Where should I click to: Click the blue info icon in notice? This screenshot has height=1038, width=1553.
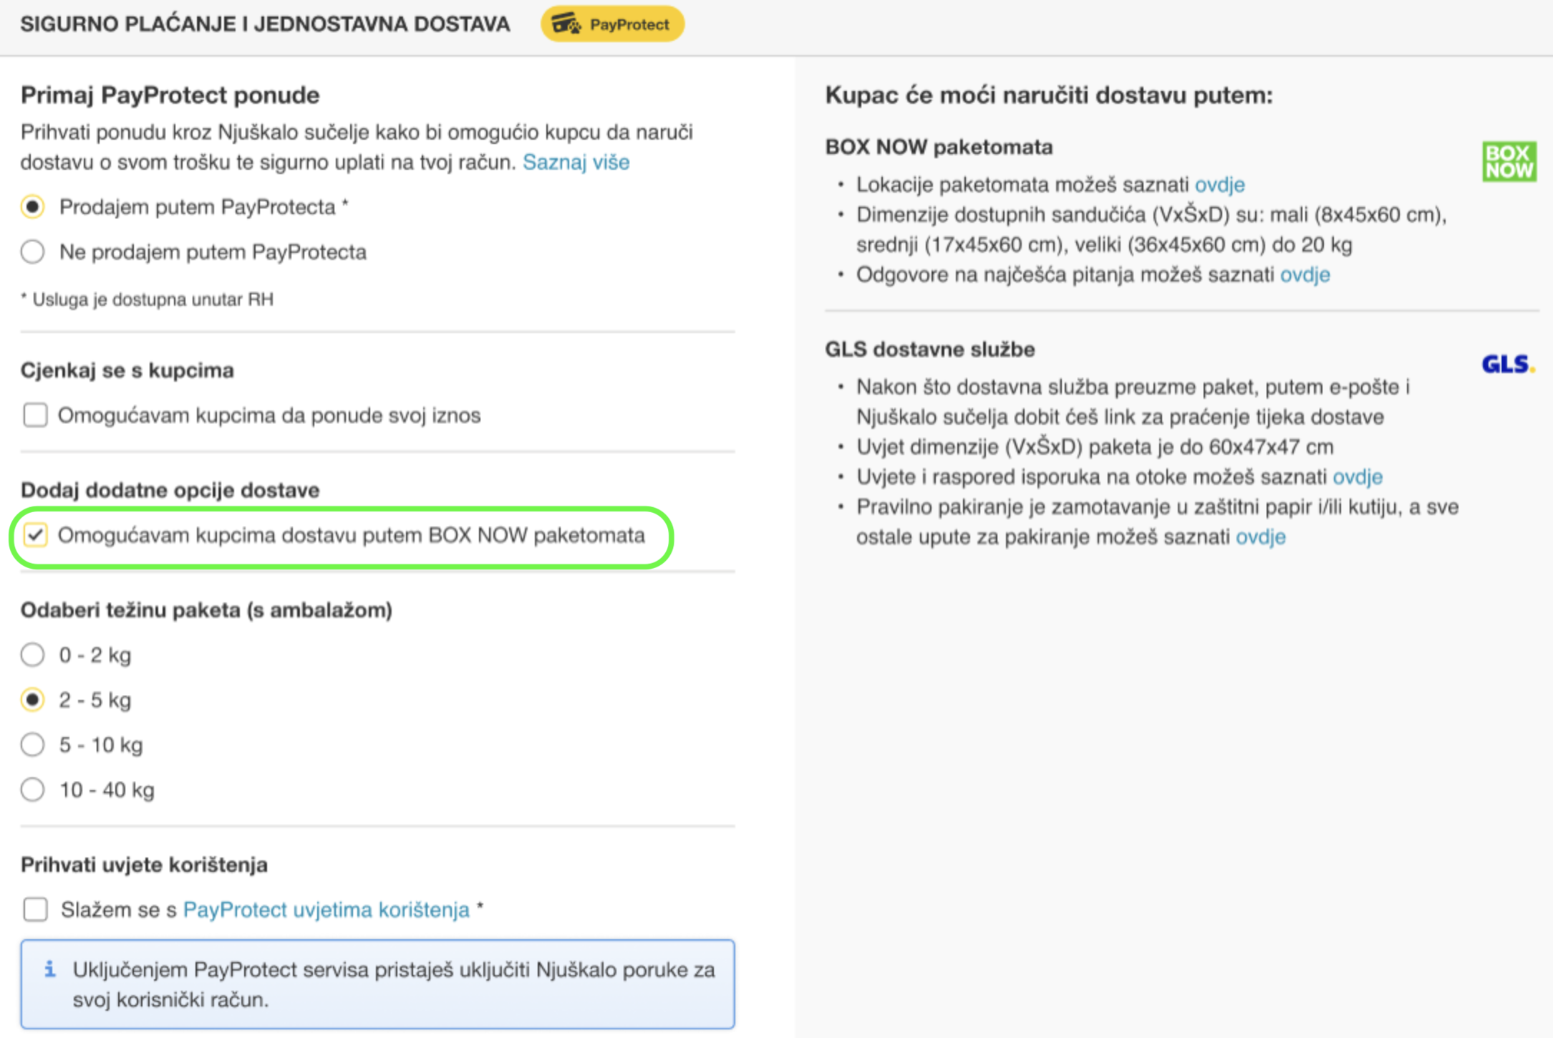point(49,969)
